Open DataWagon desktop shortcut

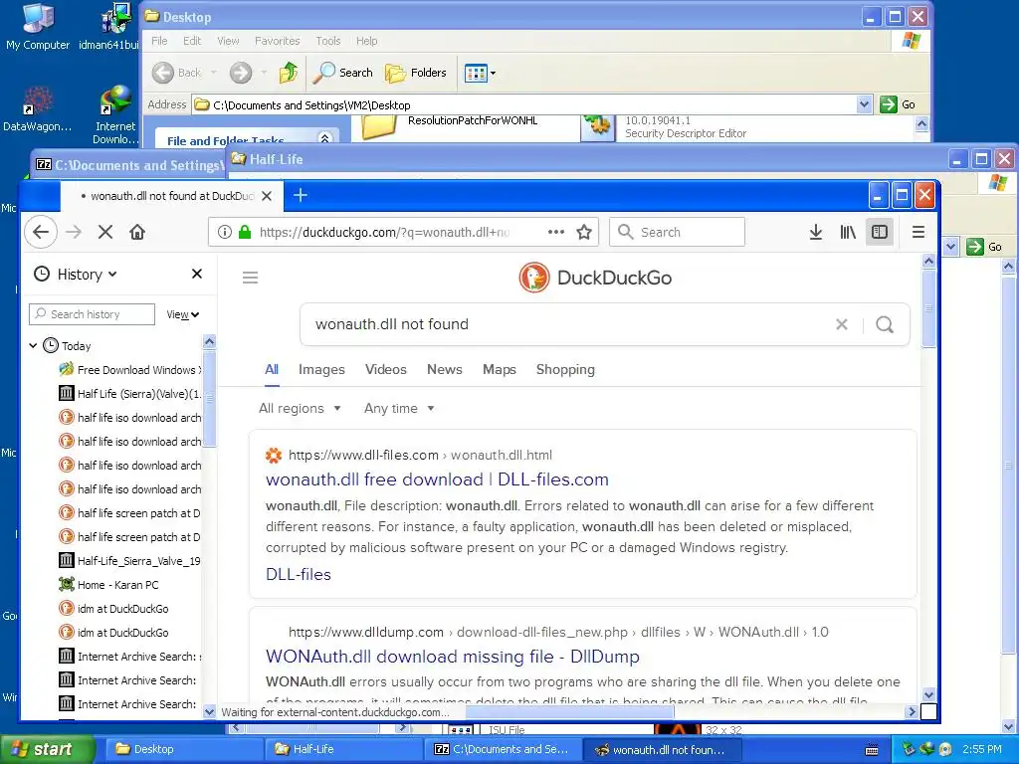(x=37, y=109)
